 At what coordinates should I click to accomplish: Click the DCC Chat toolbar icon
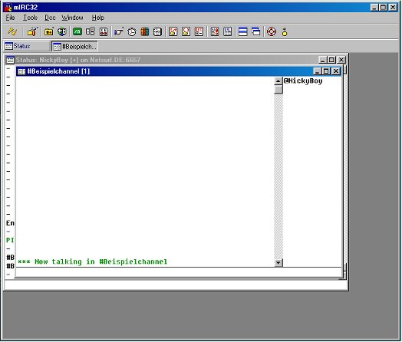[186, 31]
